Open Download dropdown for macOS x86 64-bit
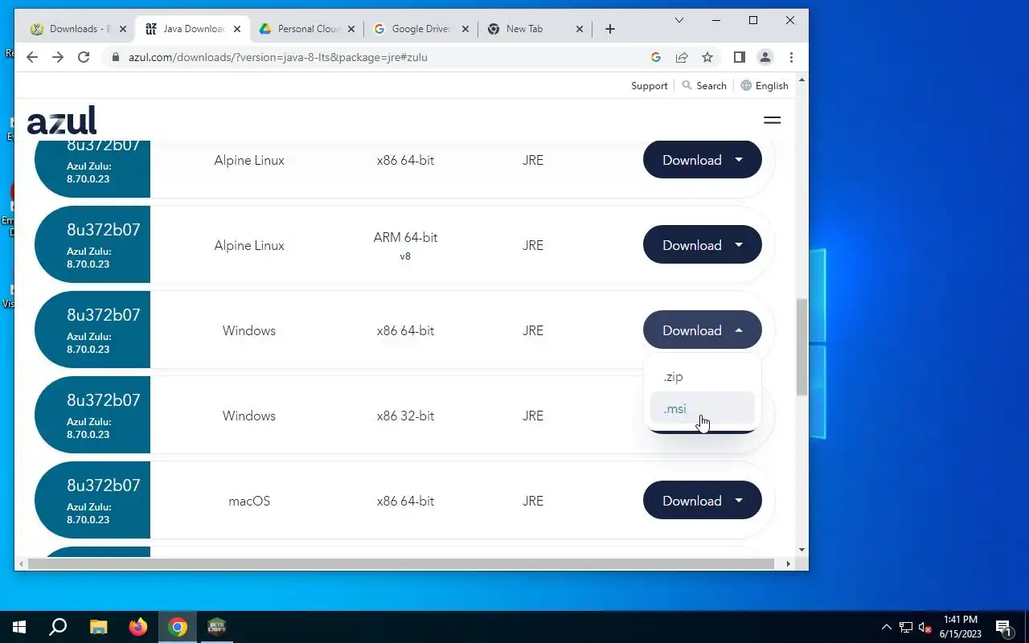1029x643 pixels. click(x=702, y=501)
